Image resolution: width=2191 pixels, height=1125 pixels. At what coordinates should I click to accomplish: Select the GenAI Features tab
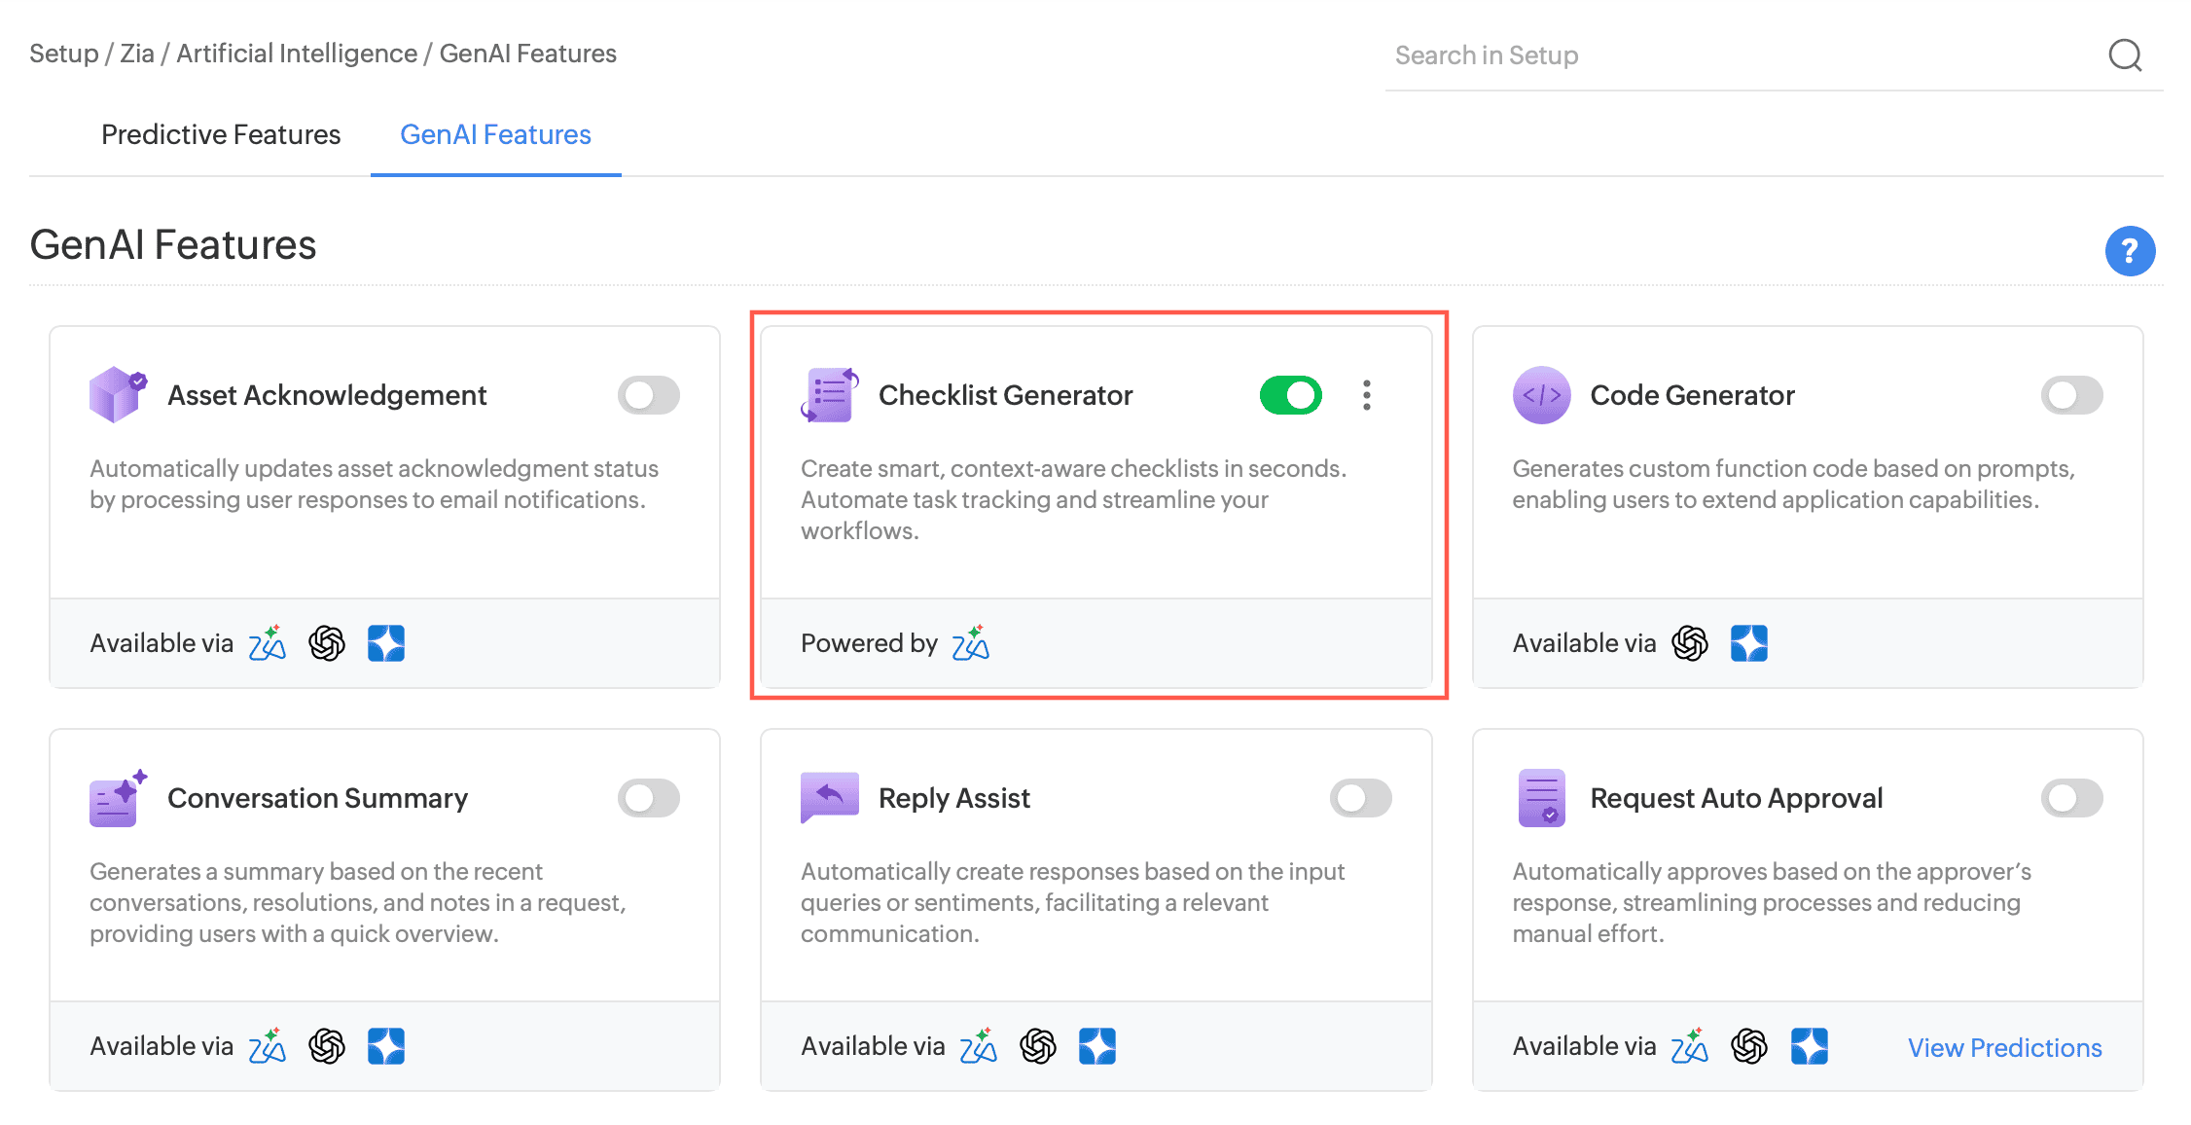(x=495, y=134)
